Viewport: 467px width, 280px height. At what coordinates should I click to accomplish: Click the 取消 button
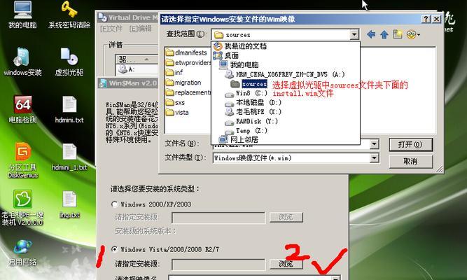pyautogui.click(x=410, y=162)
